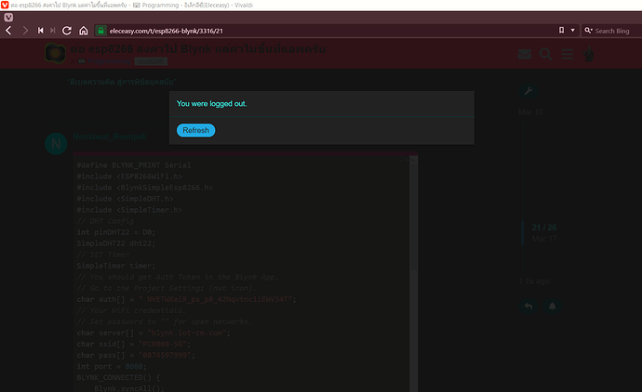Screen dimensions: 642x392
Task: Open the esp8266 tag
Action: click(151, 61)
